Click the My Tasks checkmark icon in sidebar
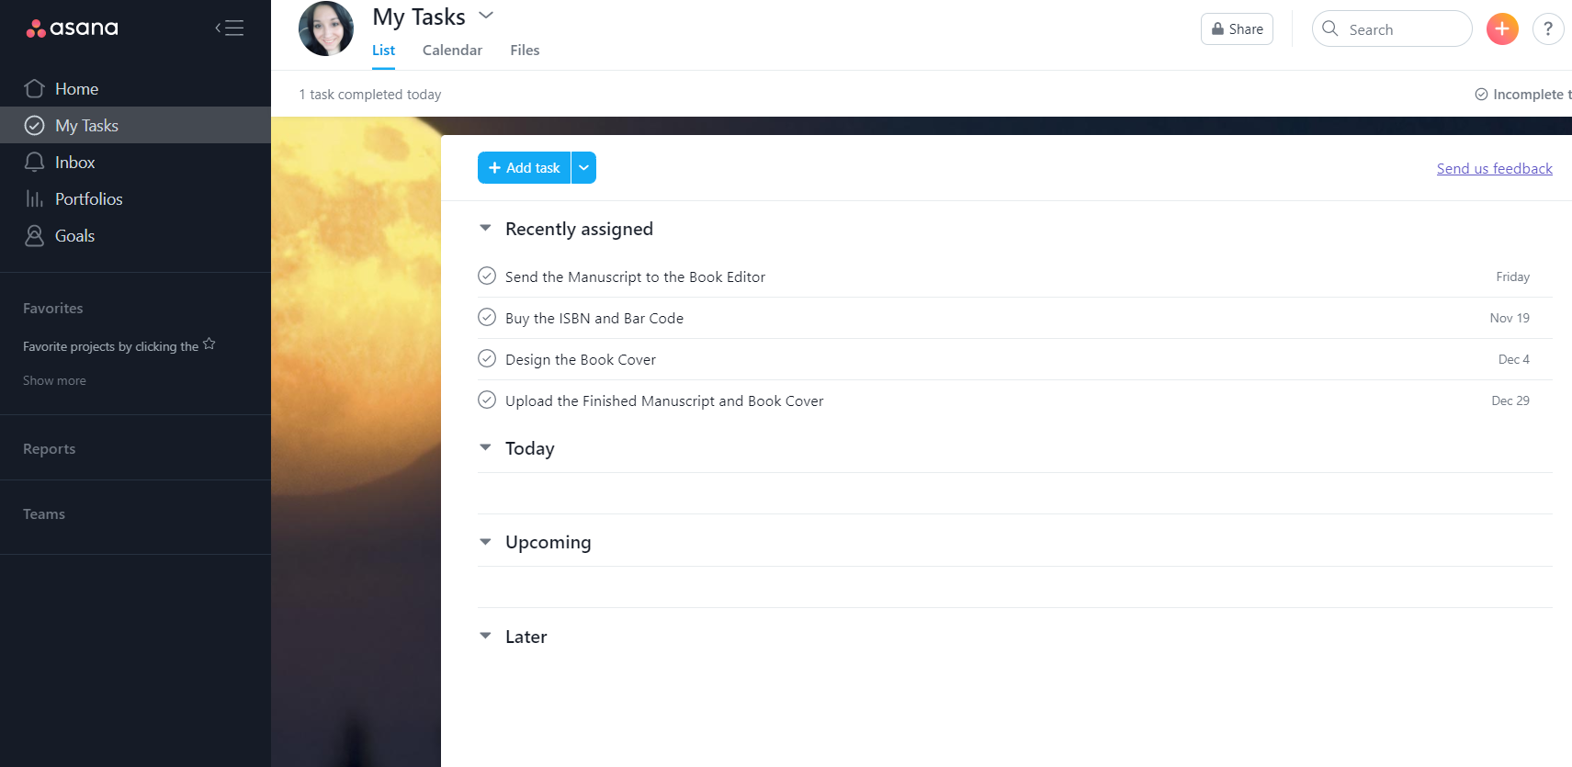 point(34,125)
